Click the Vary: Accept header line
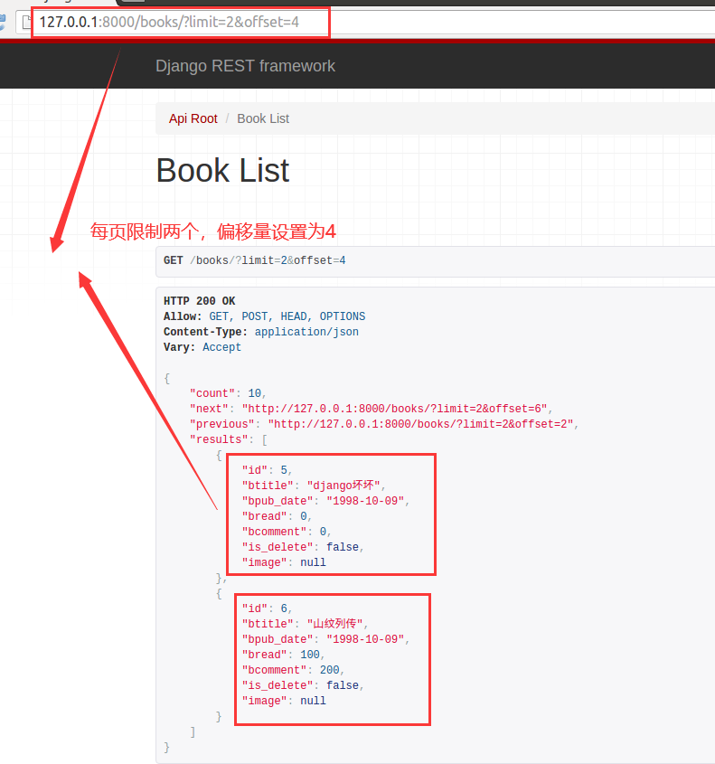The image size is (715, 764). (x=202, y=347)
